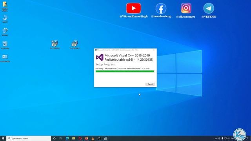Click the dark app icon beside VLC
Image resolution: width=251 pixels, height=141 pixels.
click(x=99, y=138)
